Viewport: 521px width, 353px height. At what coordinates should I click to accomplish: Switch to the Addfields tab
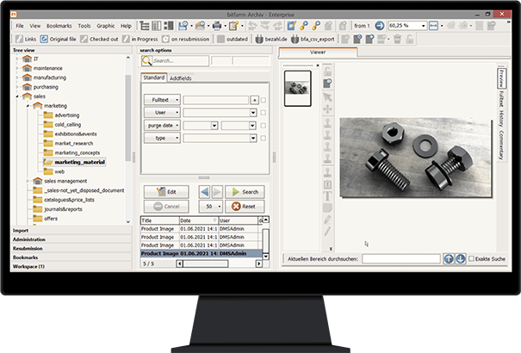(x=181, y=78)
